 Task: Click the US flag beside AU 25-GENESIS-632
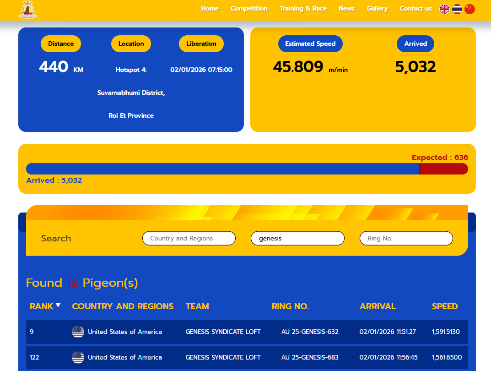(x=77, y=332)
